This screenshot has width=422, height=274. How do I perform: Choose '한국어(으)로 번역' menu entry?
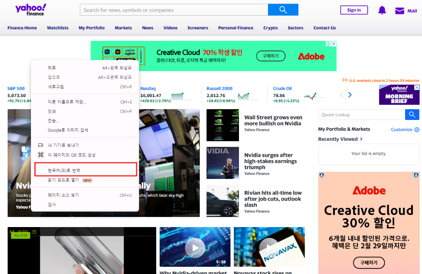pyautogui.click(x=85, y=170)
